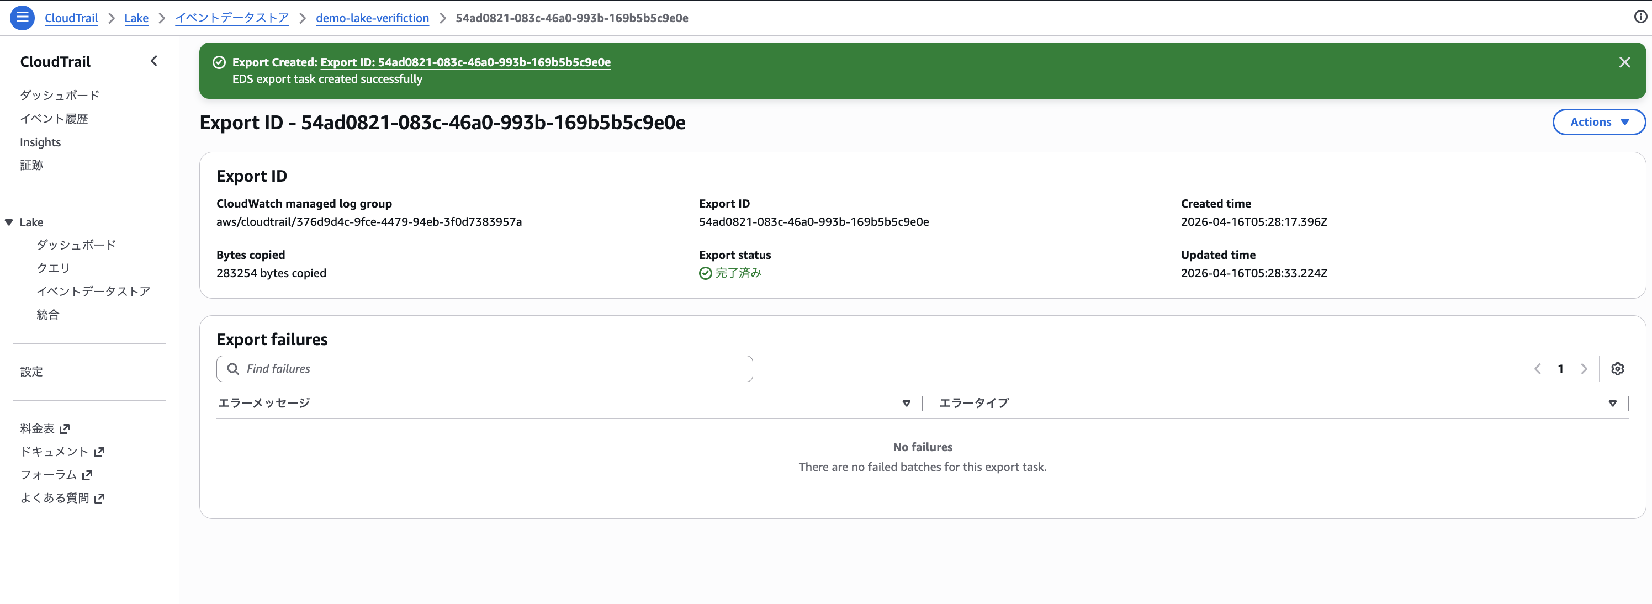1652x604 pixels.
Task: Open the hamburger navigation menu icon
Action: pyautogui.click(x=23, y=17)
